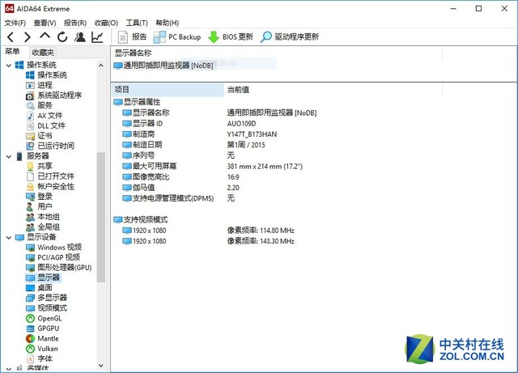Collapse the 服务器 tree node
The width and height of the screenshot is (518, 373).
pyautogui.click(x=9, y=156)
